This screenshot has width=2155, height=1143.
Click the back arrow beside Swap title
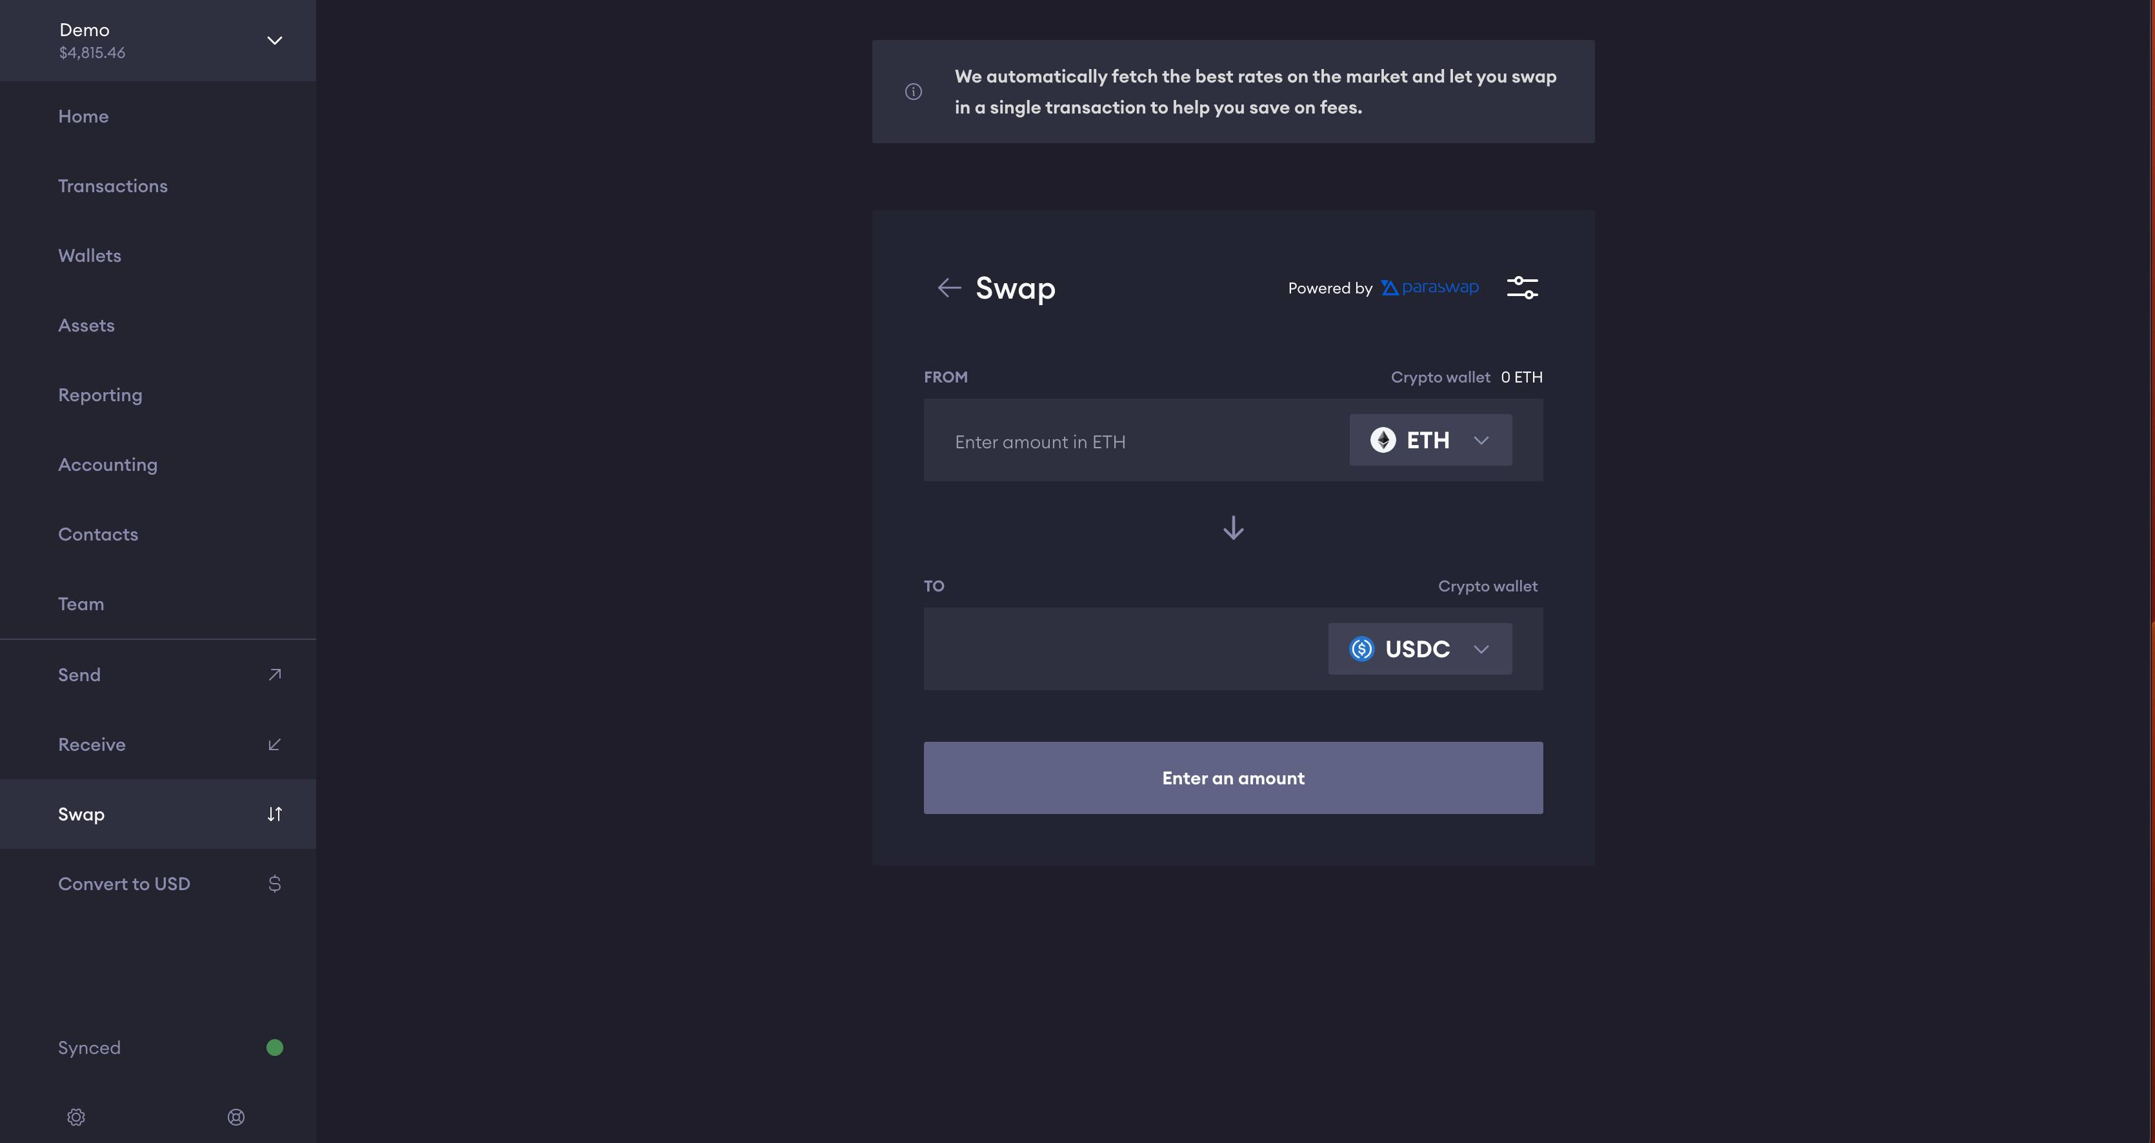tap(948, 288)
